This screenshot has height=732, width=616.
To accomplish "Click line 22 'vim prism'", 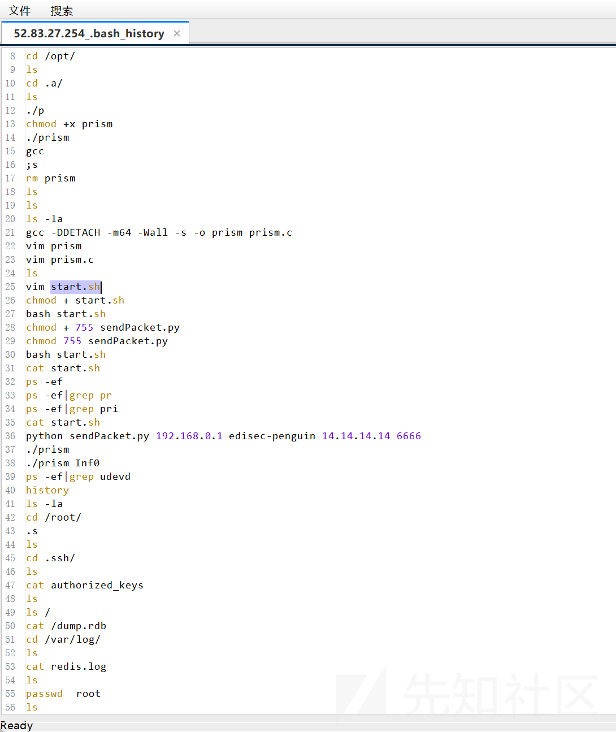I will [54, 246].
